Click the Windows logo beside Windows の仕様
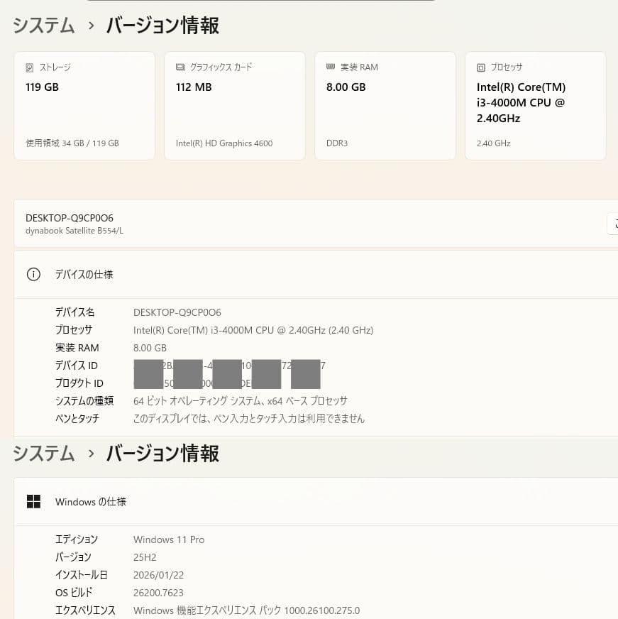This screenshot has height=619, width=618. (x=33, y=501)
